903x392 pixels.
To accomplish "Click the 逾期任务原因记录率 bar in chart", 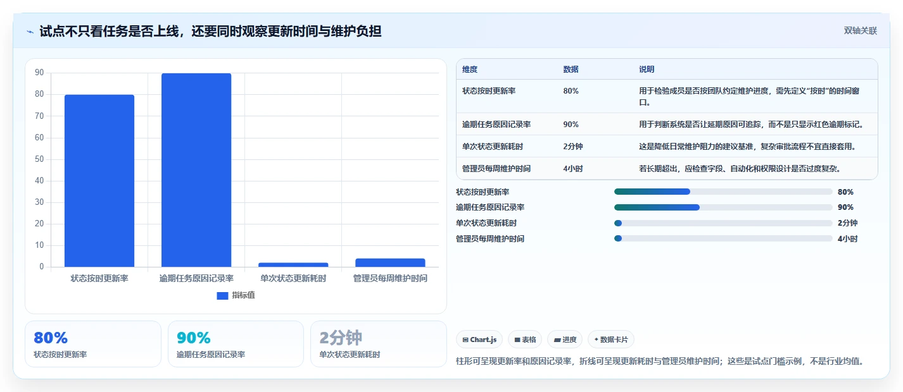I will (x=196, y=170).
